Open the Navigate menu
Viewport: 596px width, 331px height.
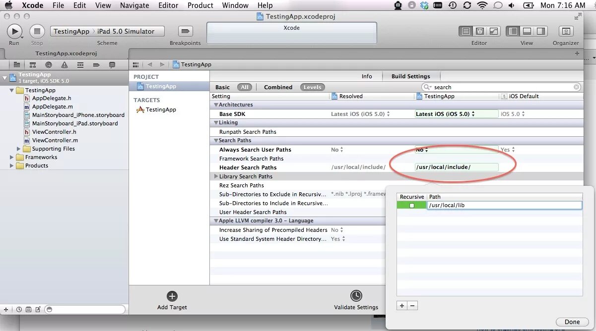(x=134, y=5)
